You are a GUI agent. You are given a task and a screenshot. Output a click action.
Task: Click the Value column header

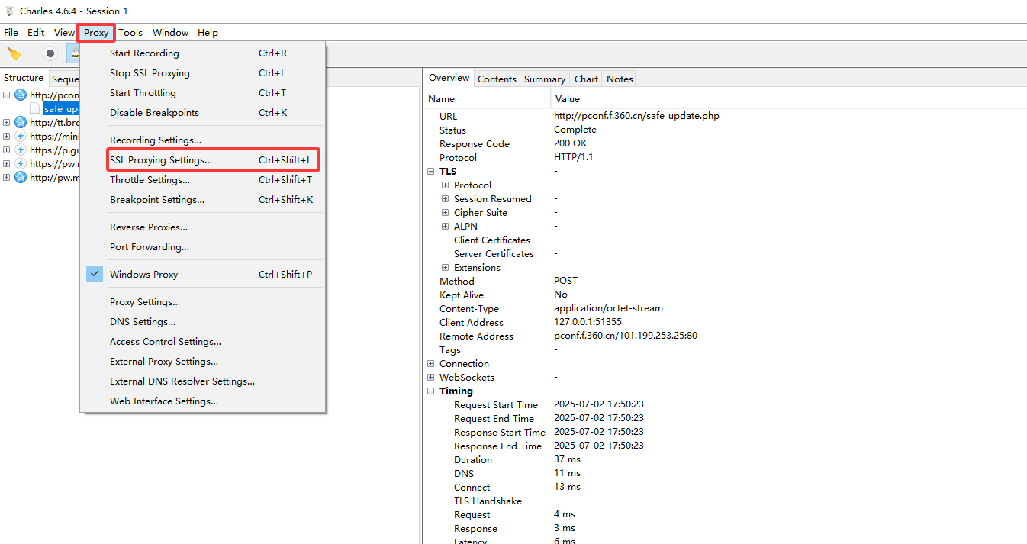point(789,99)
